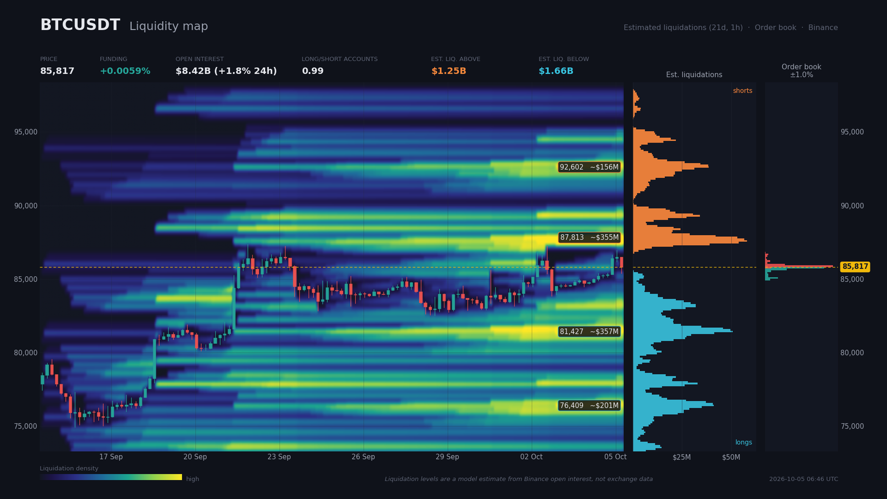Click the blue longs legend label
The width and height of the screenshot is (887, 499).
coord(743,442)
